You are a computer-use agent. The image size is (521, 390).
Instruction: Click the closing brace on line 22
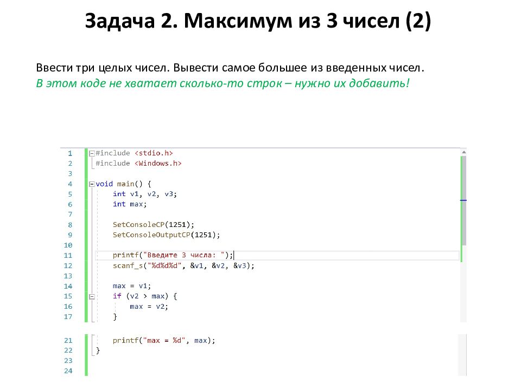tap(98, 350)
